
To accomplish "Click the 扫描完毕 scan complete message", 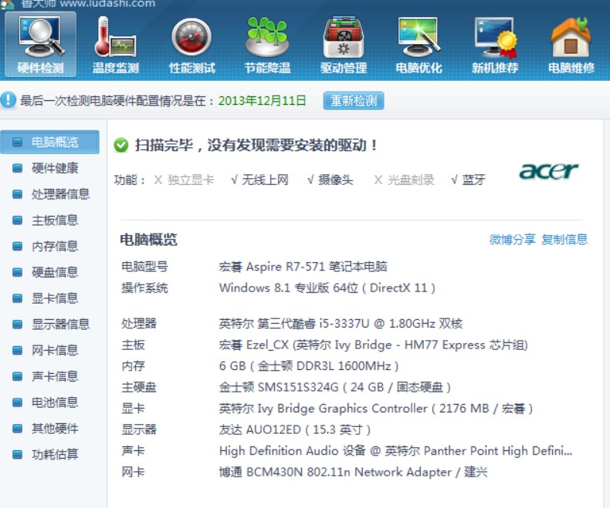I will click(256, 145).
